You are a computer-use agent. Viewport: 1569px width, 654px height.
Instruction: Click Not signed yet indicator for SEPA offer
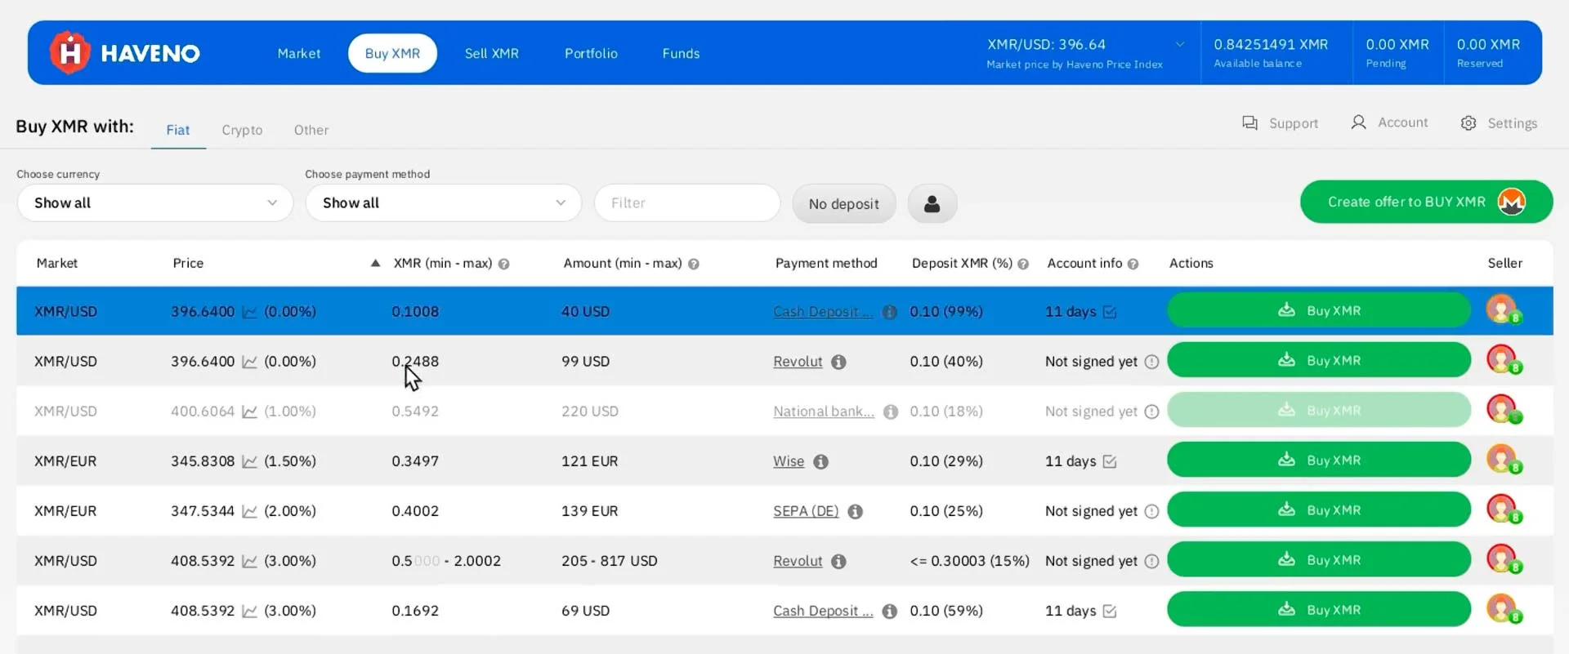1151,511
